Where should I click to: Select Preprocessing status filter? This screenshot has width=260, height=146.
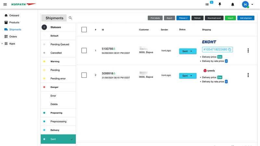point(58,121)
